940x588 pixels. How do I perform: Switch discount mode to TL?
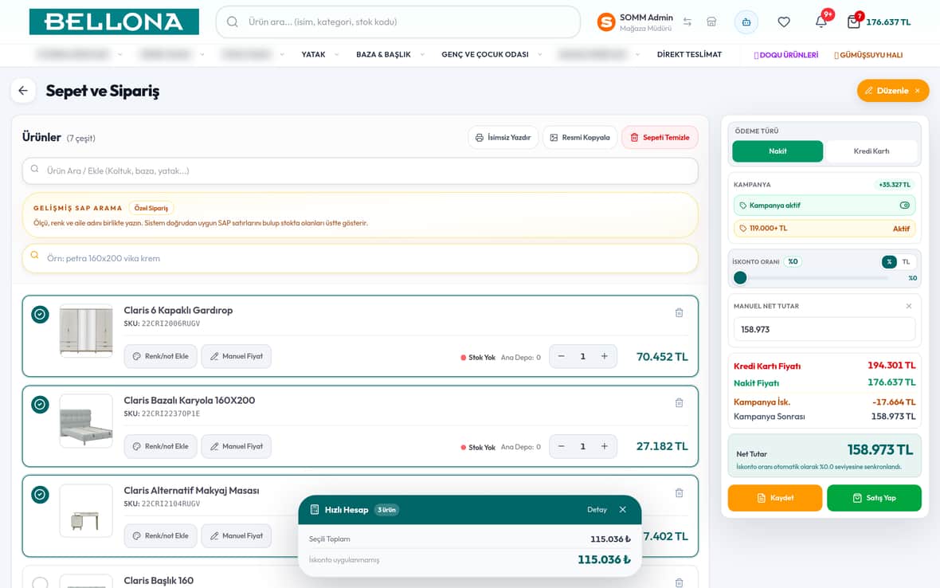click(x=906, y=262)
